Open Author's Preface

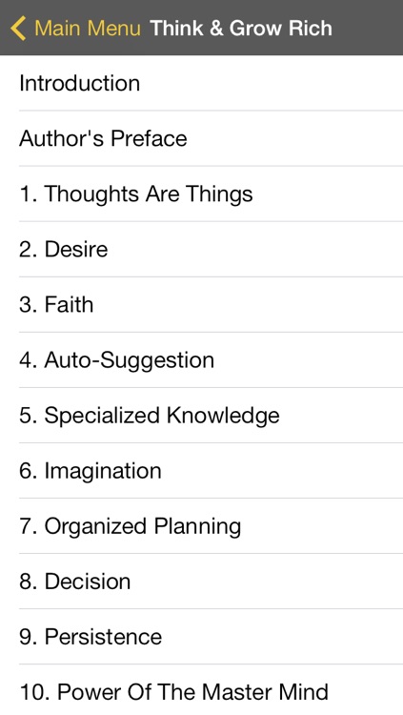(202, 138)
